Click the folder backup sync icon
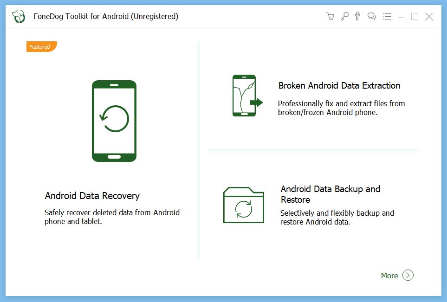This screenshot has width=447, height=302. point(244,206)
